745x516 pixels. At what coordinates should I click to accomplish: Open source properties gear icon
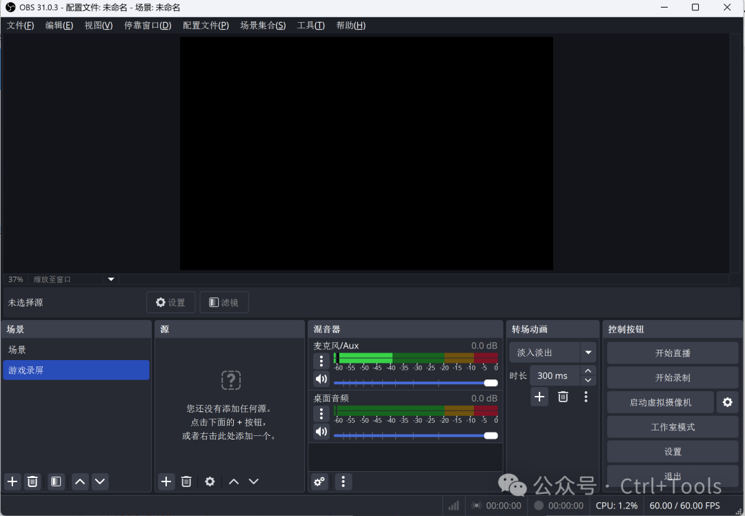[210, 482]
